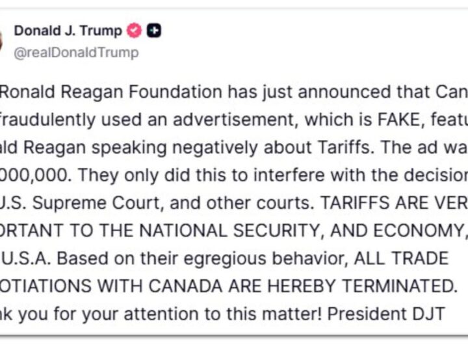Viewport: 468px width, 345px height.
Task: Open the Donald J. Trump display name
Action: (68, 31)
